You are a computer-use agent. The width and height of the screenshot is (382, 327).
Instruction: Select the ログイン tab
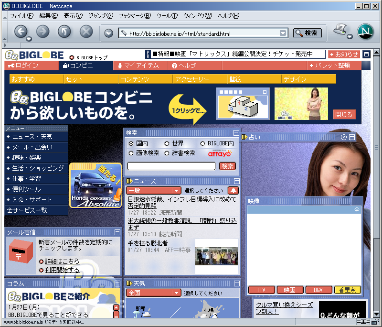32,65
